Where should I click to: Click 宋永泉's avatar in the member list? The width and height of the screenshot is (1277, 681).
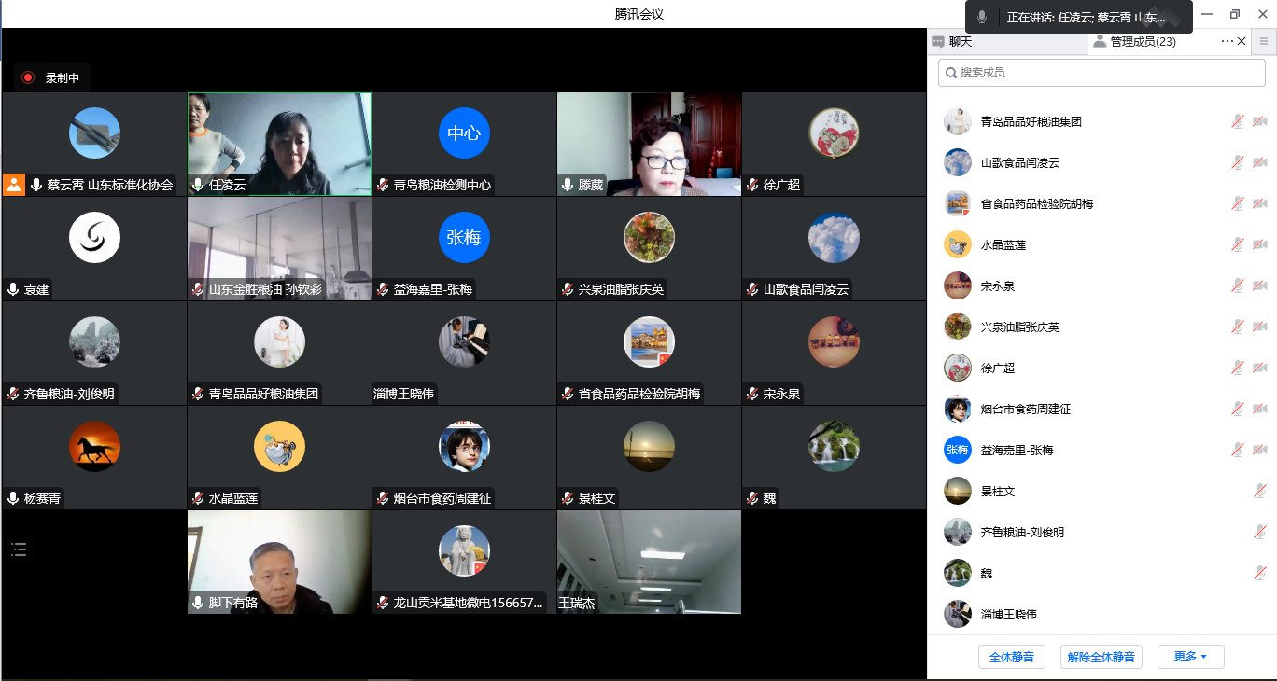957,285
